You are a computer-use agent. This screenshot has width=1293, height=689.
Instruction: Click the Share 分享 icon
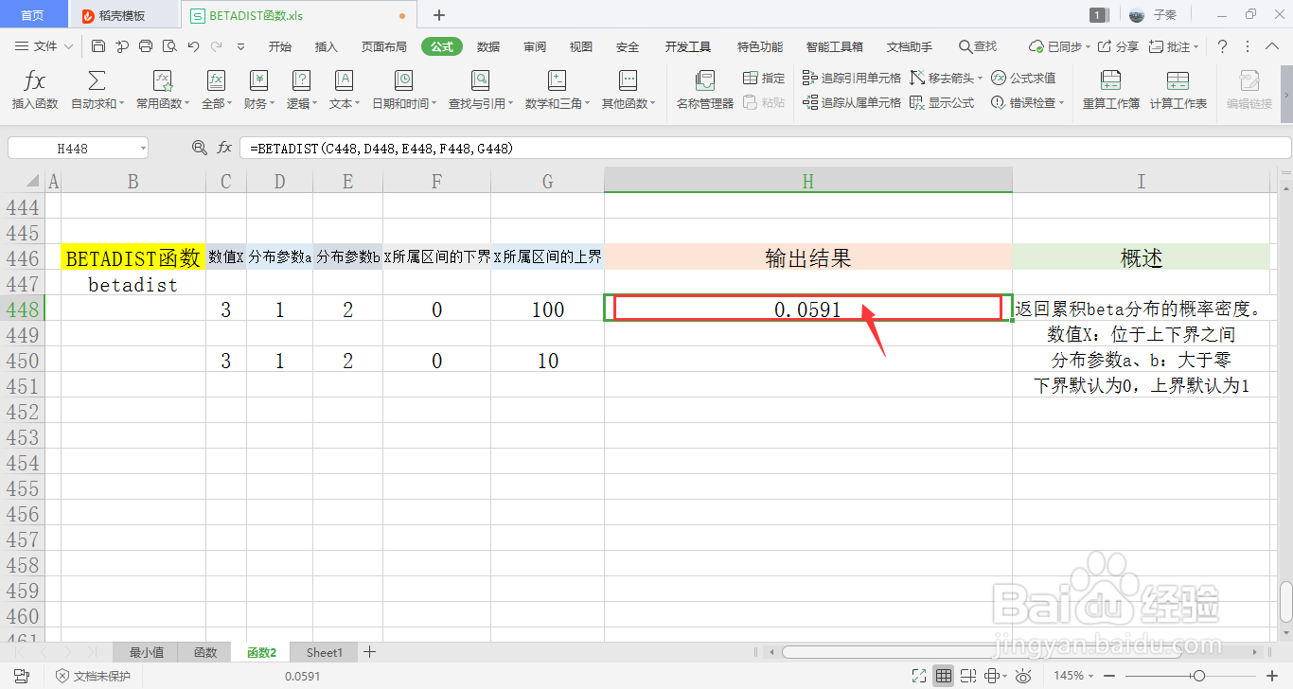[1118, 46]
